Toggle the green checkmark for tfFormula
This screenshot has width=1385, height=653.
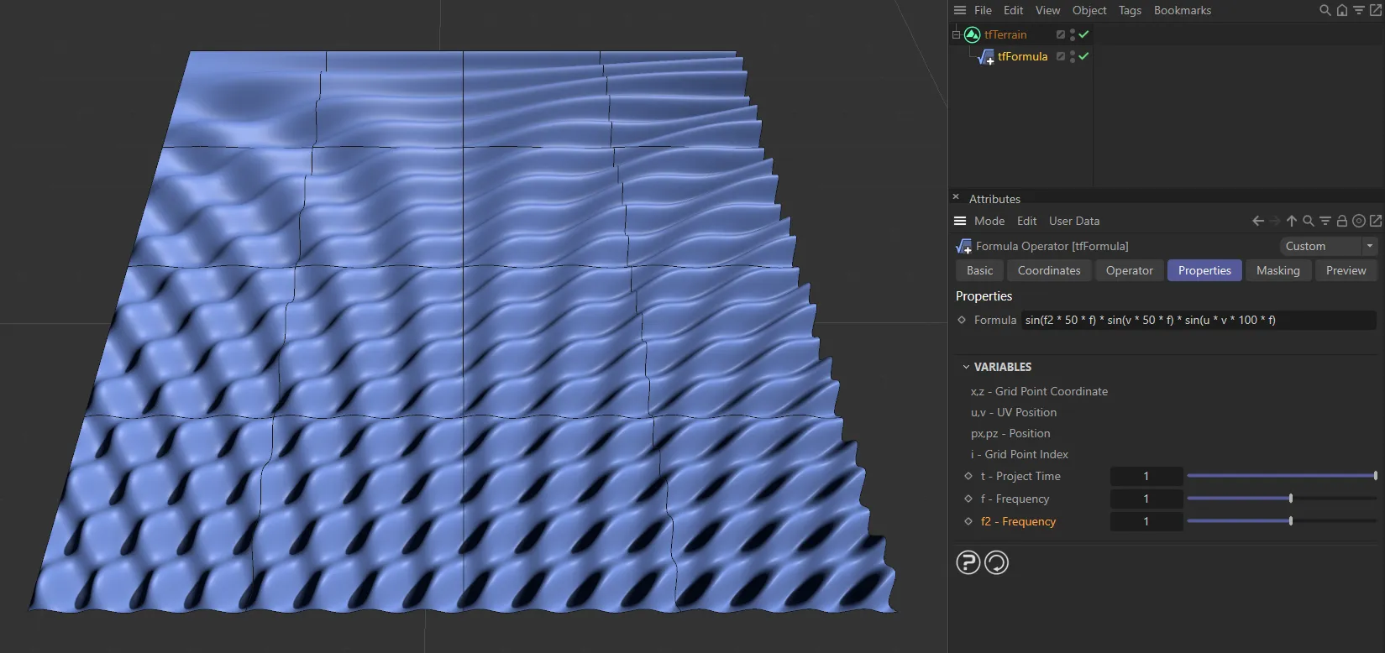[1084, 56]
